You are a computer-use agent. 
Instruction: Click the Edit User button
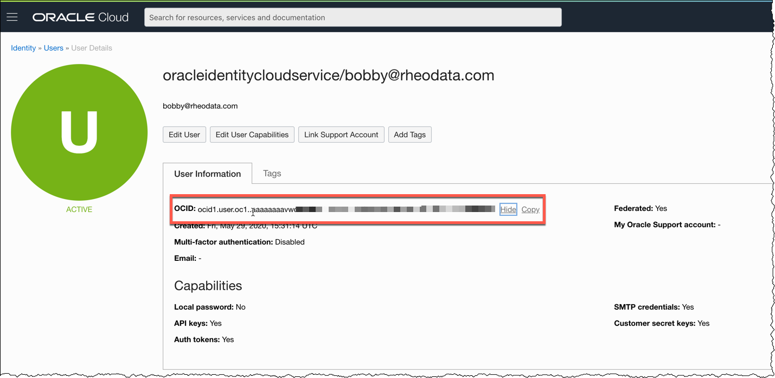click(x=184, y=134)
